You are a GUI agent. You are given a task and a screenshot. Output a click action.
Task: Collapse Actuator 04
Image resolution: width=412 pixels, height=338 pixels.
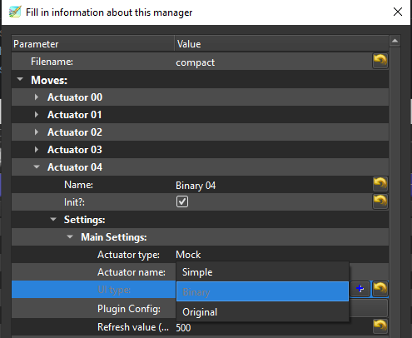point(37,167)
